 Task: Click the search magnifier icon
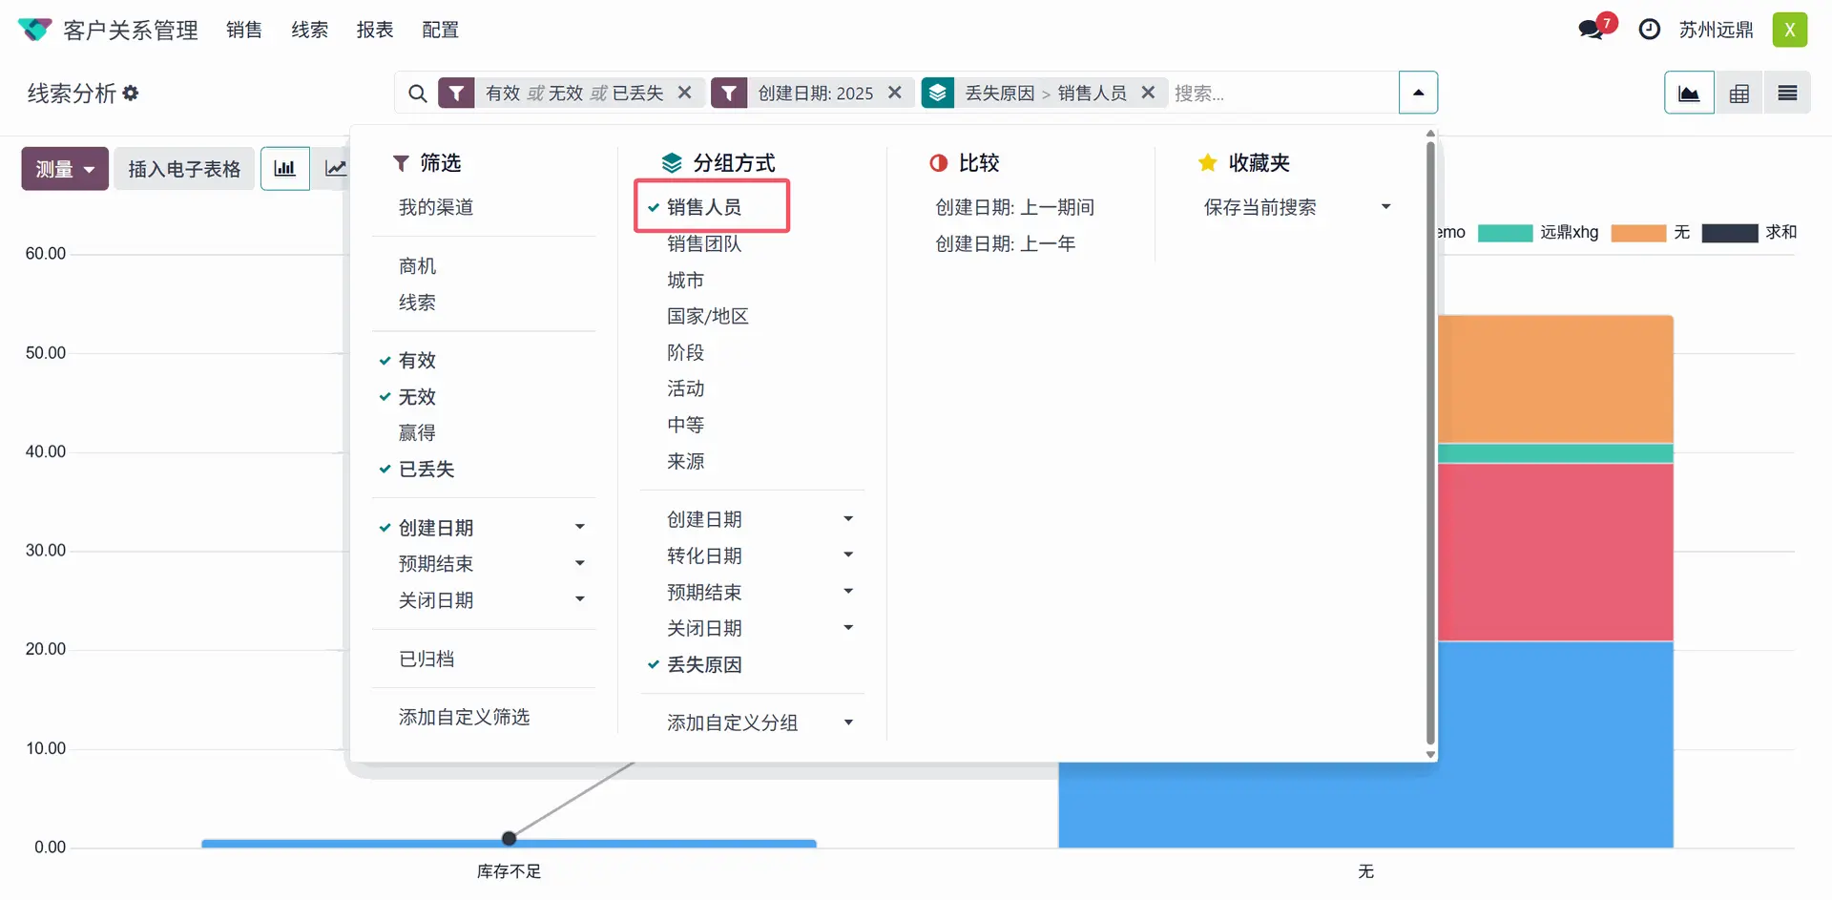[x=417, y=94]
